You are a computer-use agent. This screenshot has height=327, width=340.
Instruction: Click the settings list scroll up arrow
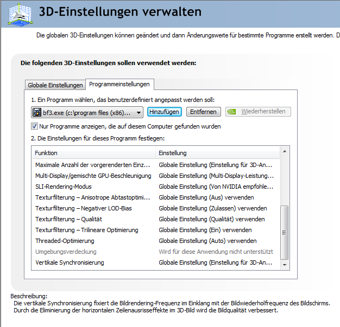[x=285, y=151]
